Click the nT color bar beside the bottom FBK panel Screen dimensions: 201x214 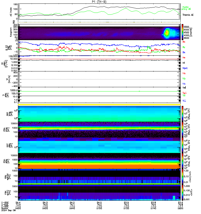click(x=183, y=193)
